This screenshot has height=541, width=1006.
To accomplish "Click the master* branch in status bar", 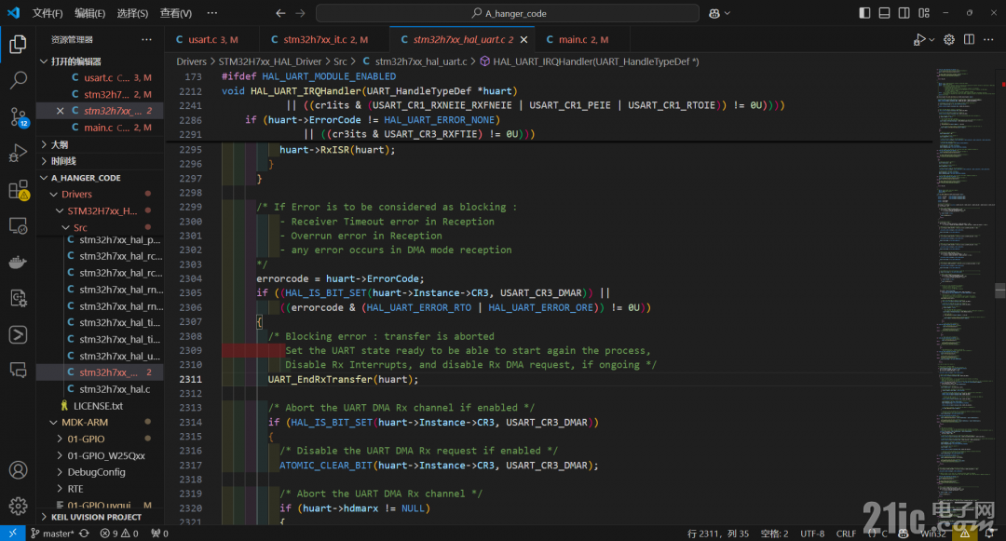I will pos(52,534).
